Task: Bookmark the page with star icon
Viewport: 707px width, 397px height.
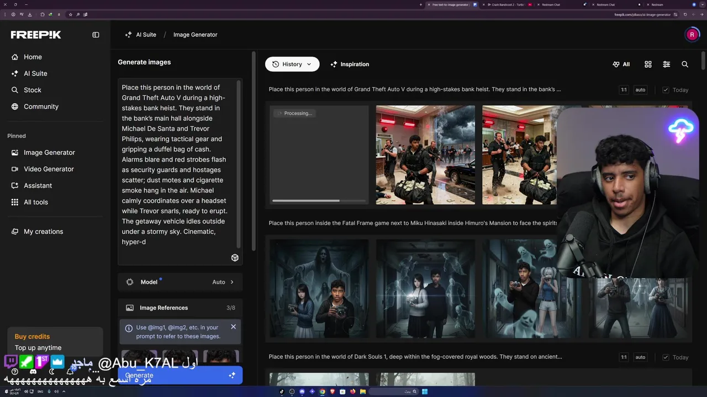Action: point(70,15)
